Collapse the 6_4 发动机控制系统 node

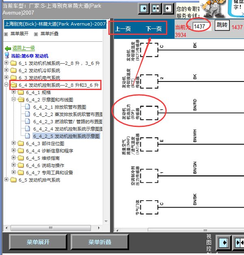6,84
